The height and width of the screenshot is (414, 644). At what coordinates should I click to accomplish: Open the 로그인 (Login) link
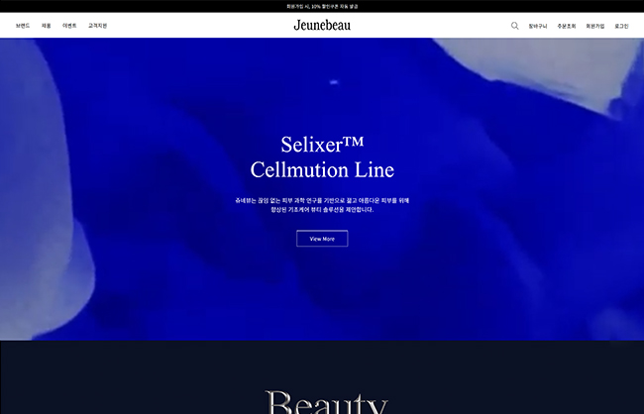[x=621, y=26]
